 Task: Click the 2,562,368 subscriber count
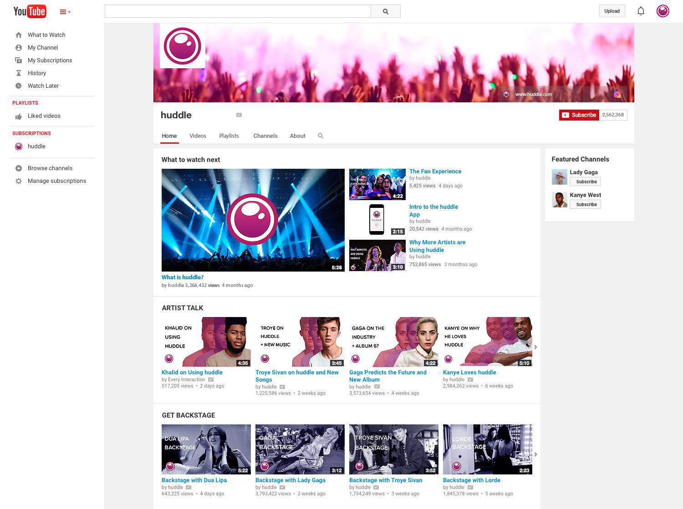(x=613, y=115)
